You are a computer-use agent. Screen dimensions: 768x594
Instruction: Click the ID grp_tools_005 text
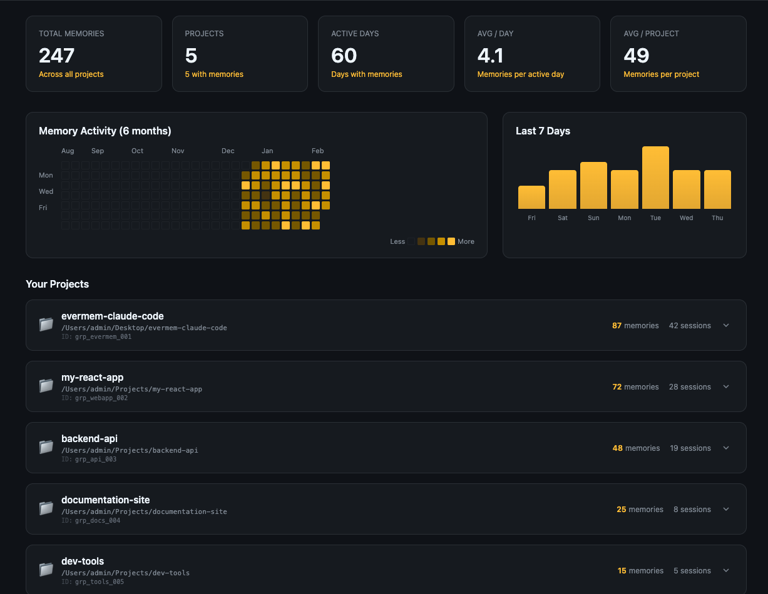coord(93,581)
